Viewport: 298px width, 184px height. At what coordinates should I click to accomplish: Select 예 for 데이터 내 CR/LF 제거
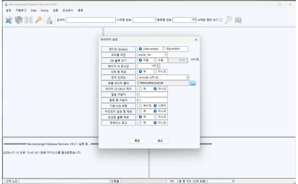(x=140, y=89)
